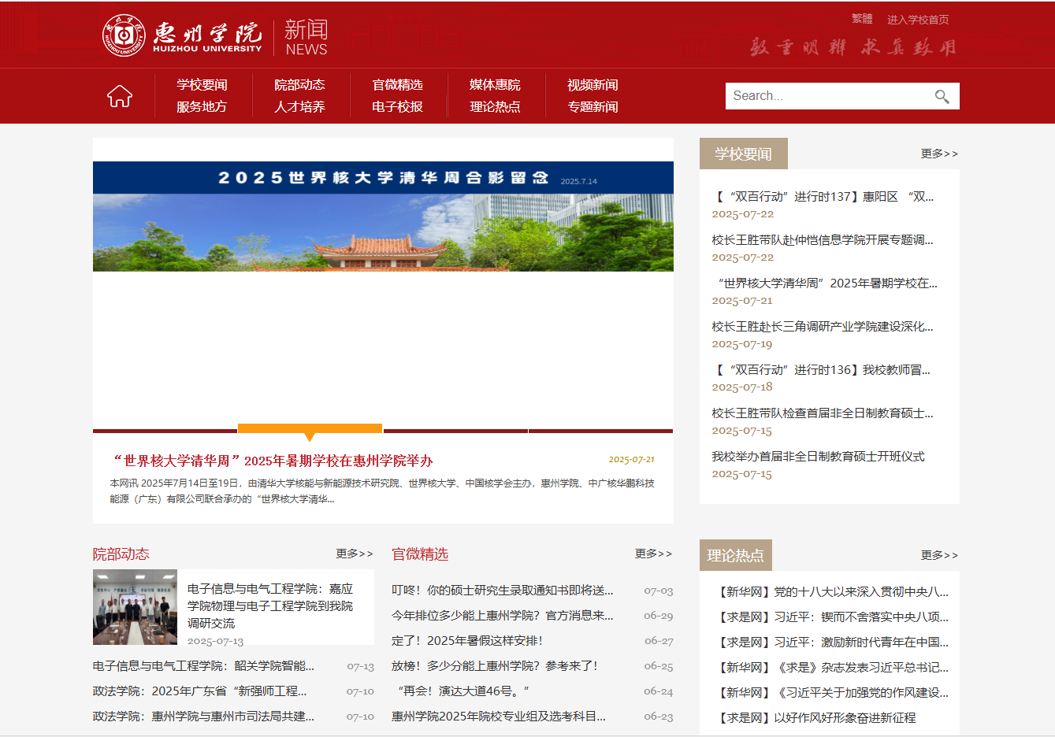The image size is (1055, 737).
Task: Open headline “世界核大学清华周”2025年暑期学校在惠州学院举办
Action: coord(274,461)
